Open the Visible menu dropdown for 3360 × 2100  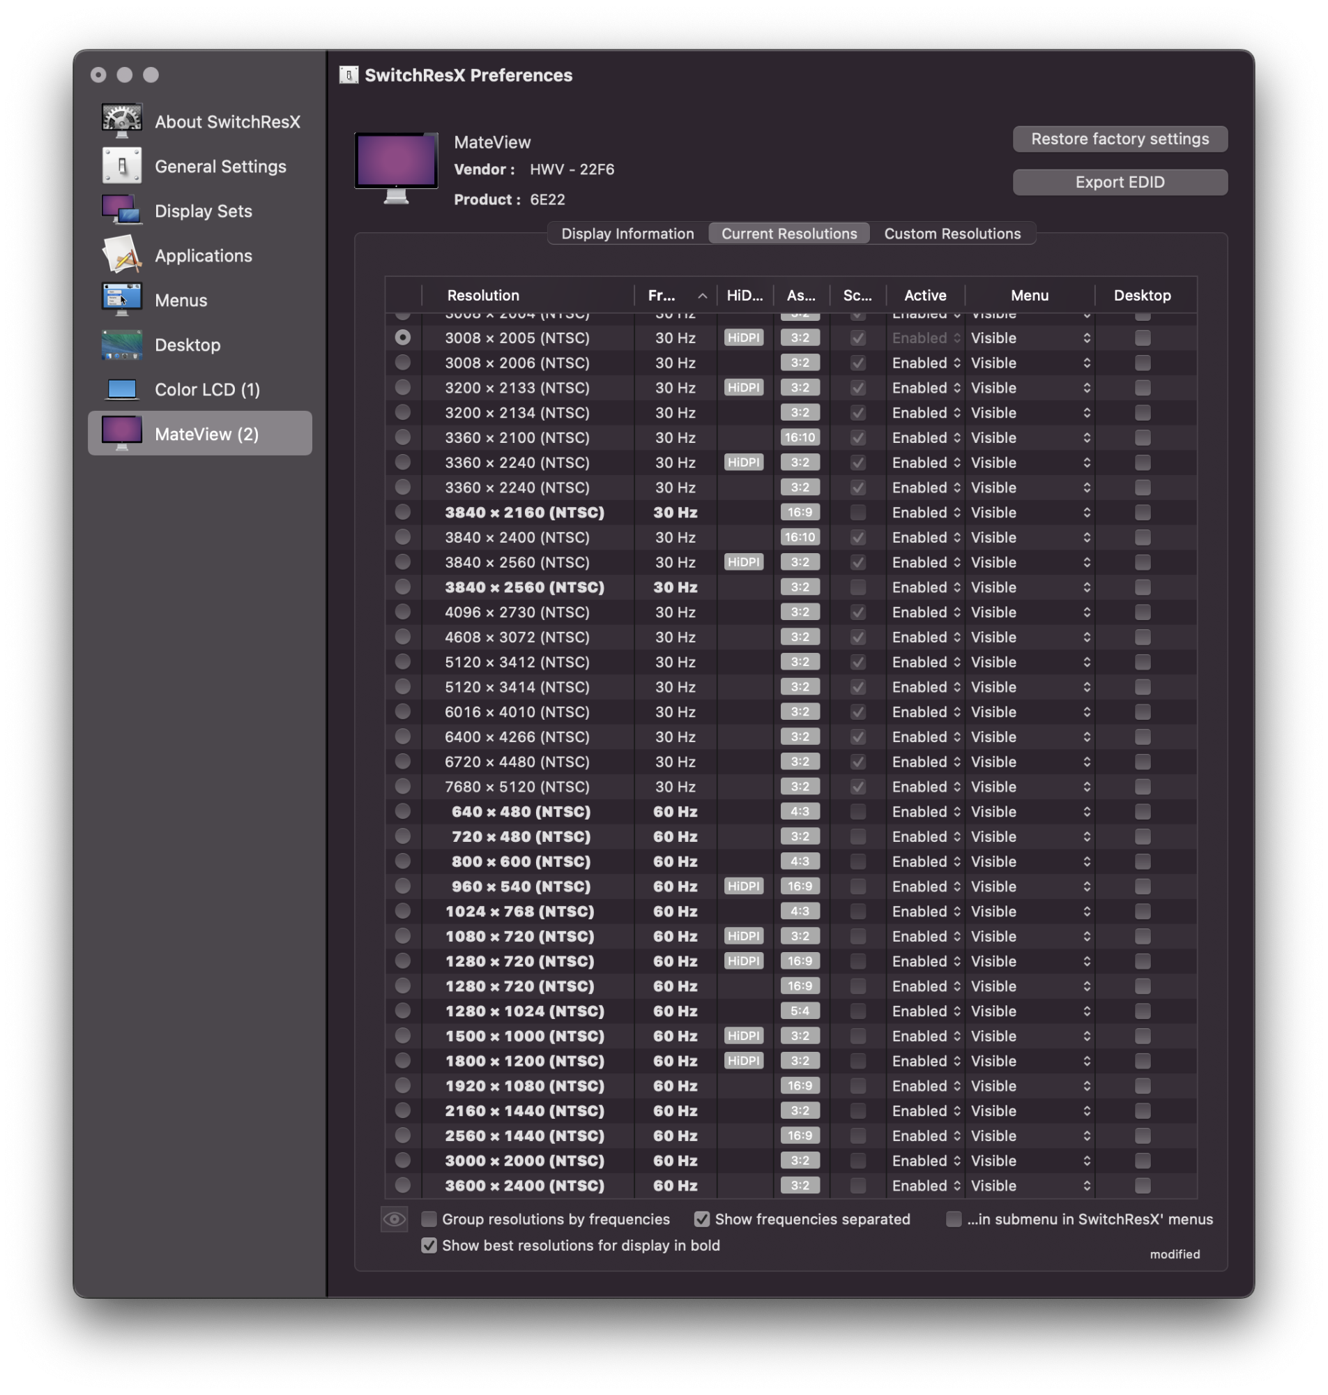pyautogui.click(x=1030, y=437)
